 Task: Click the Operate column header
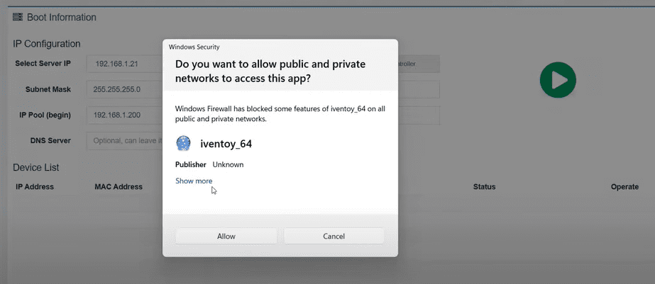[x=624, y=187]
